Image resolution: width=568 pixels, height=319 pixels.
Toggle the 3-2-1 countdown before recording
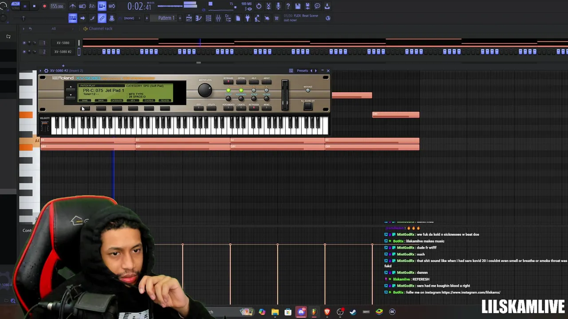pos(92,6)
